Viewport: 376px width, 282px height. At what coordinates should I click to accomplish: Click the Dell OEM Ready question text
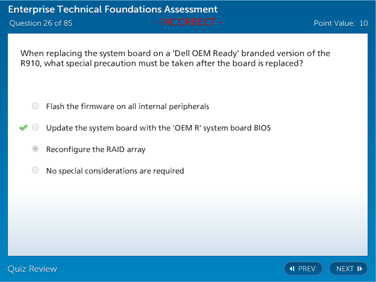tap(175, 58)
